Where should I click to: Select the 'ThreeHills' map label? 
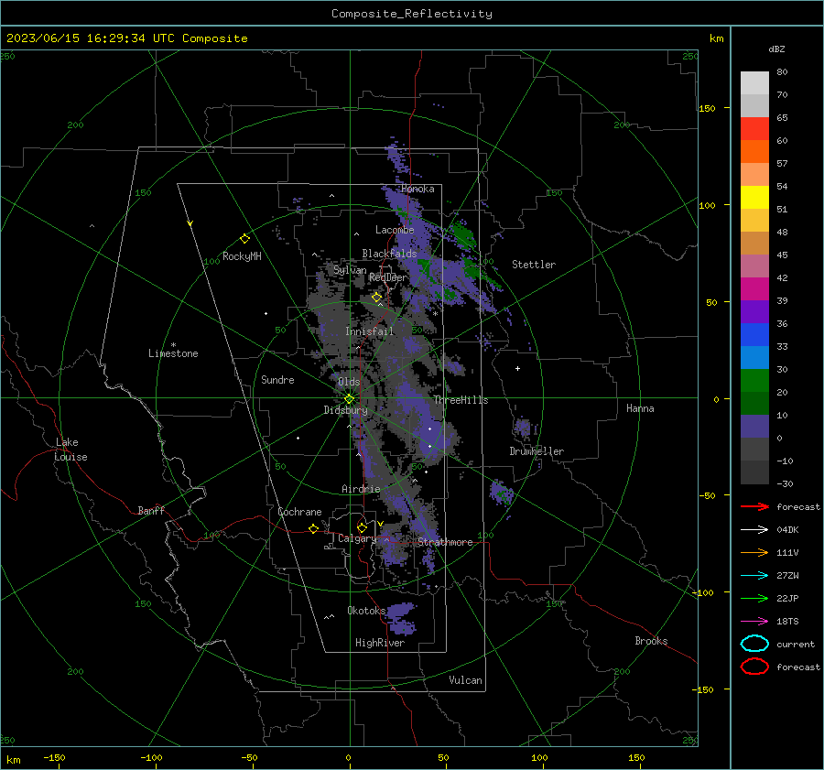point(461,400)
